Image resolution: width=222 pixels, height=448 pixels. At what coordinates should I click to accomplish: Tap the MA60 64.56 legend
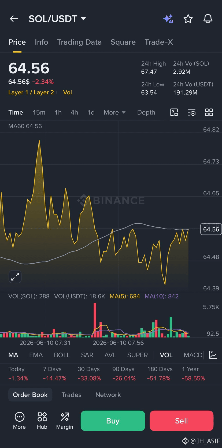[x=25, y=126]
